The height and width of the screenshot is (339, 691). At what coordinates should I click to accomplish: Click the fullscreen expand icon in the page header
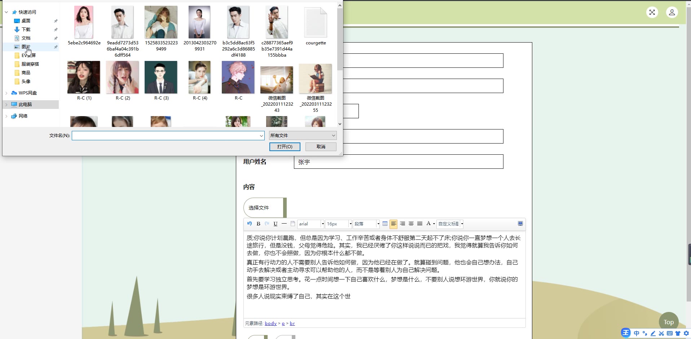point(652,12)
